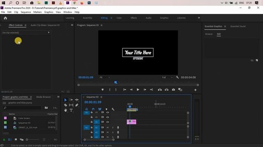The image size is (263, 147).
Task: Click the Mark In button
Action: click(110, 90)
